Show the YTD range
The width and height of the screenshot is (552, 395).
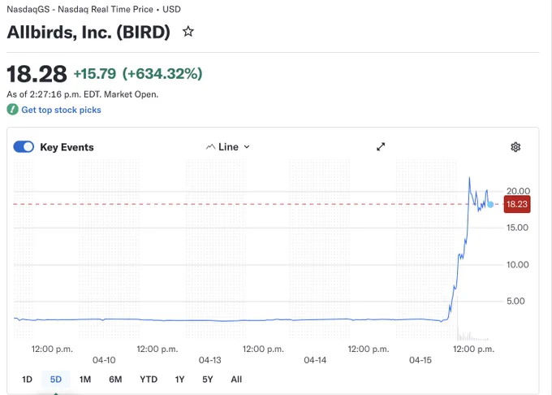(149, 380)
